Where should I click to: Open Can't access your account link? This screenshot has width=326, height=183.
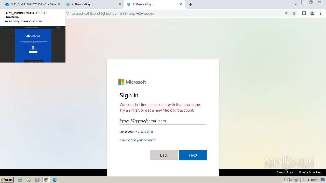point(138,140)
